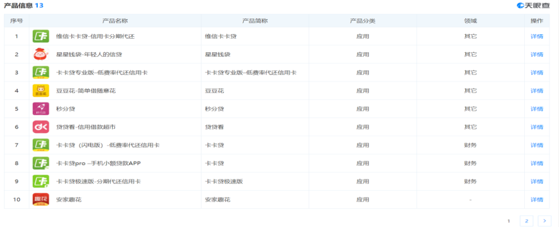Image resolution: width=559 pixels, height=227 pixels.
Task: Open 详情 for 维信卡卡贷 row
Action: point(537,36)
